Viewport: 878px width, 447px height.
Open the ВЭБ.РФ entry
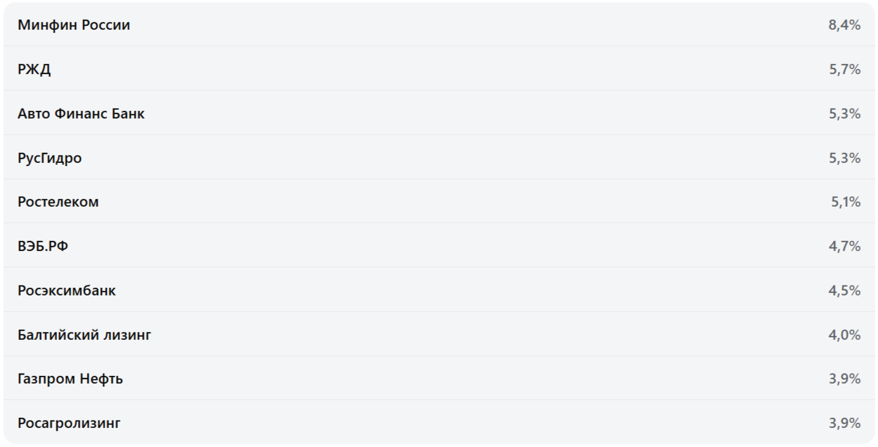click(x=43, y=246)
